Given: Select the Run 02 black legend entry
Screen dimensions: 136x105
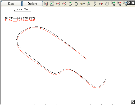Looking at the screenshot, I should tap(20, 18).
